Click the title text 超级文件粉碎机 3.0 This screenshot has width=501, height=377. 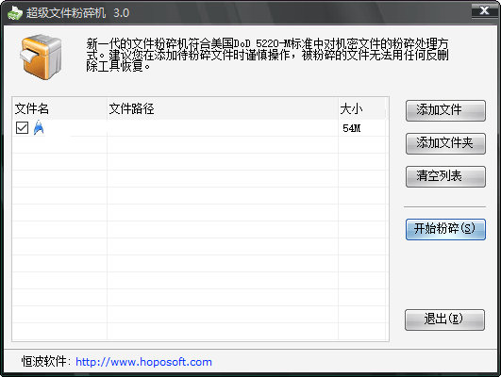[77, 13]
